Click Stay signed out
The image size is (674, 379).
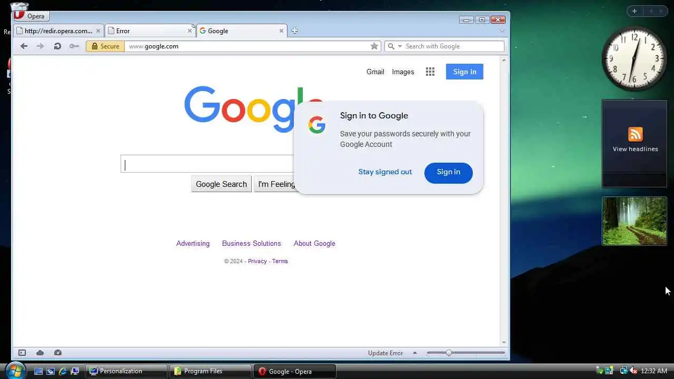point(385,172)
